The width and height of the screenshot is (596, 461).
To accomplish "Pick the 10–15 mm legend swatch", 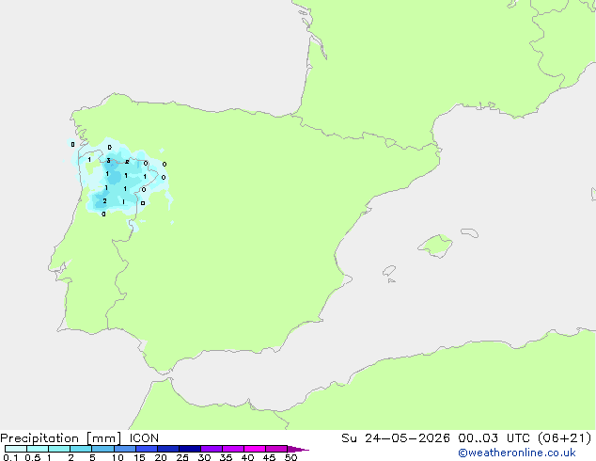I will tap(124, 449).
